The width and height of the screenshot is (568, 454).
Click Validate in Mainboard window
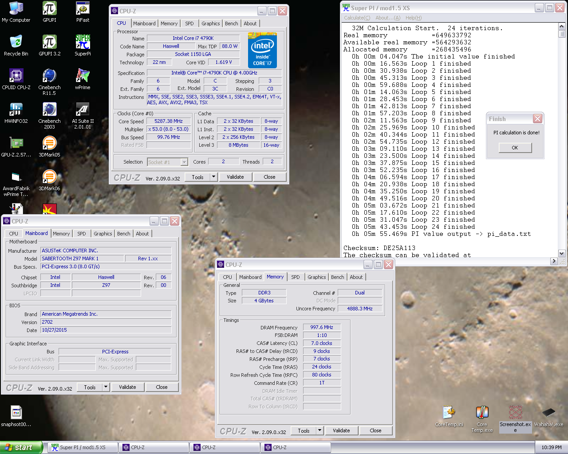coord(127,387)
